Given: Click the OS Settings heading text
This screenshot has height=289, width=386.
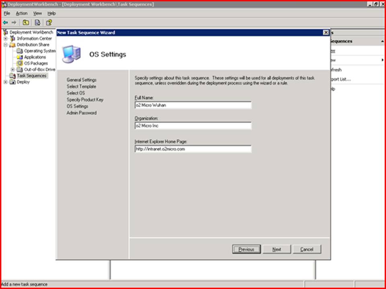Looking at the screenshot, I should (108, 54).
